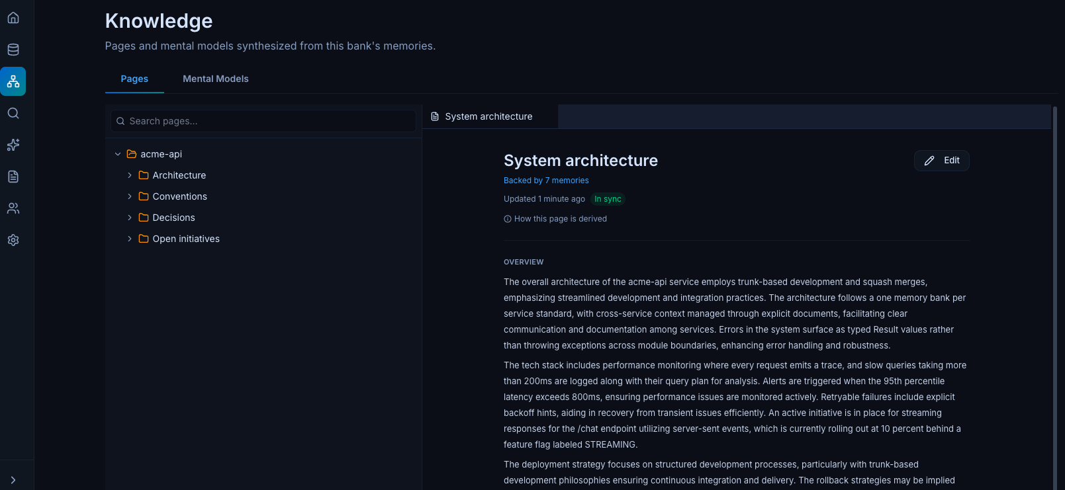Expand the Open initiatives folder chevron
This screenshot has height=490, width=1065.
(x=130, y=239)
